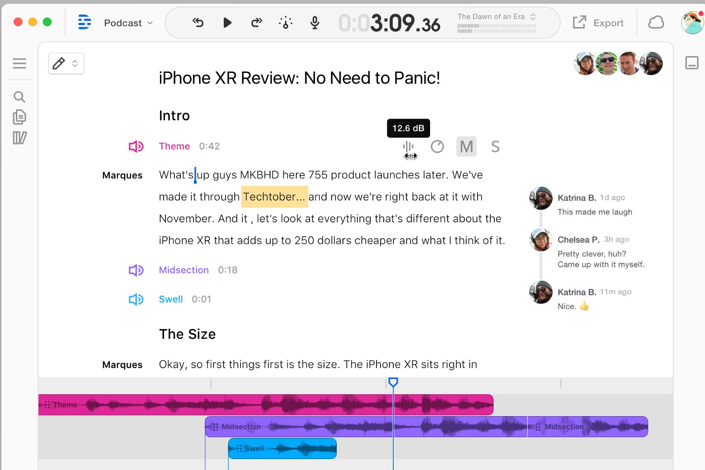Open the user profile avatar menu
The width and height of the screenshot is (705, 470).
point(692,23)
